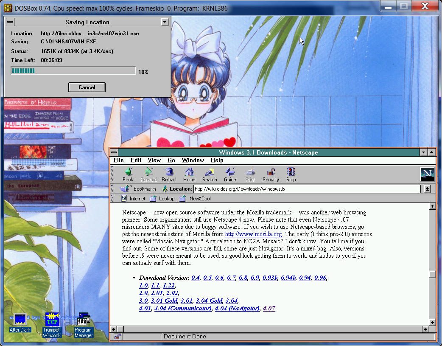The width and height of the screenshot is (442, 346).
Task: Follow the http://www.mozilla.org link
Action: click(253, 234)
